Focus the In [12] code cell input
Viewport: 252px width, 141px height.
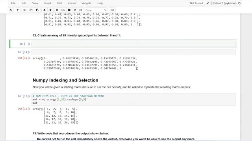[133, 52]
